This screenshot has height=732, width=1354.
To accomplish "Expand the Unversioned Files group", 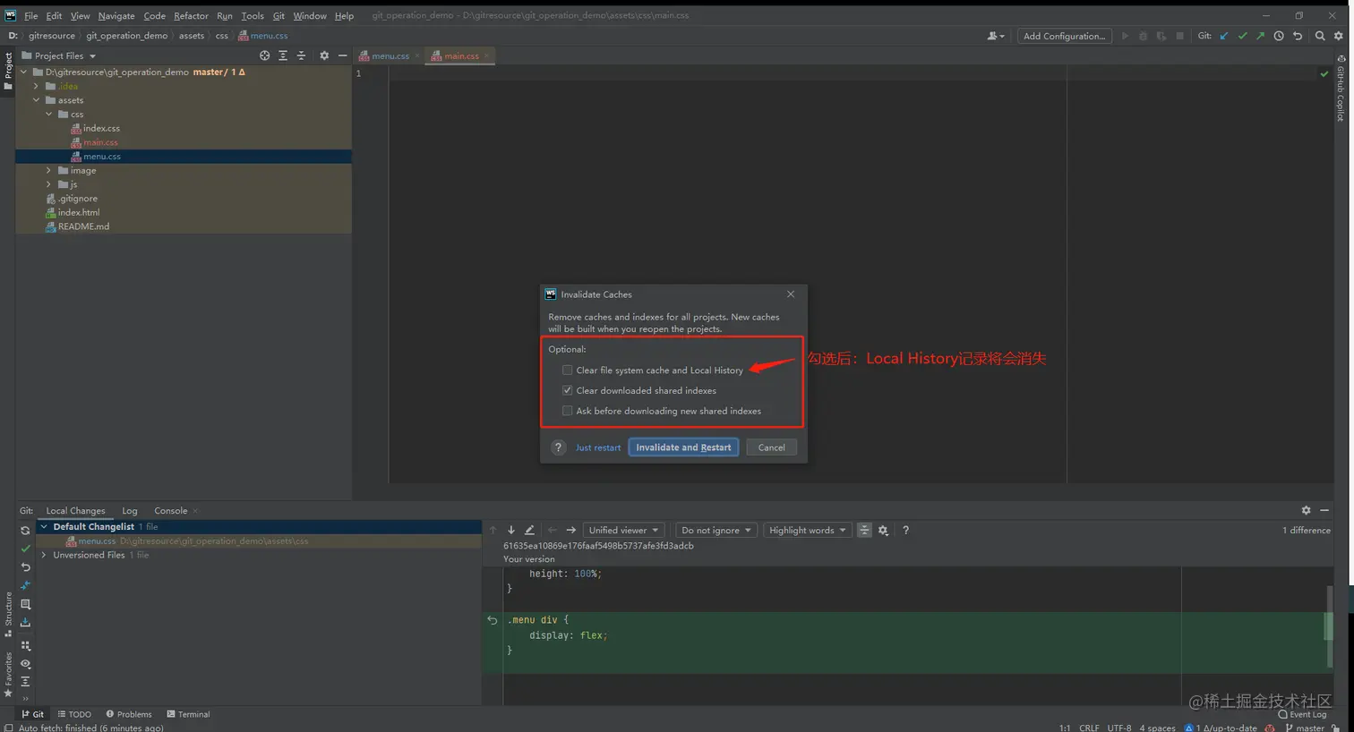I will click(x=43, y=555).
